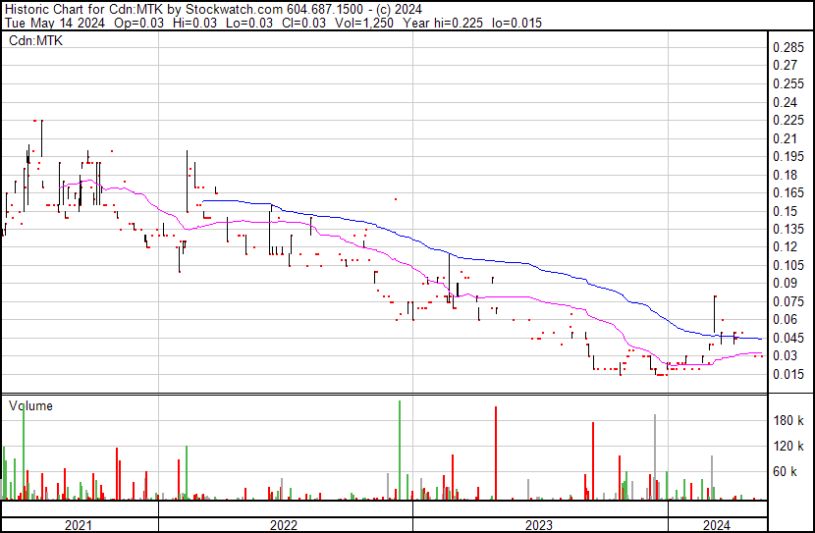Click the tallest green volume bar in late 2022
The width and height of the screenshot is (815, 533).
(x=400, y=451)
